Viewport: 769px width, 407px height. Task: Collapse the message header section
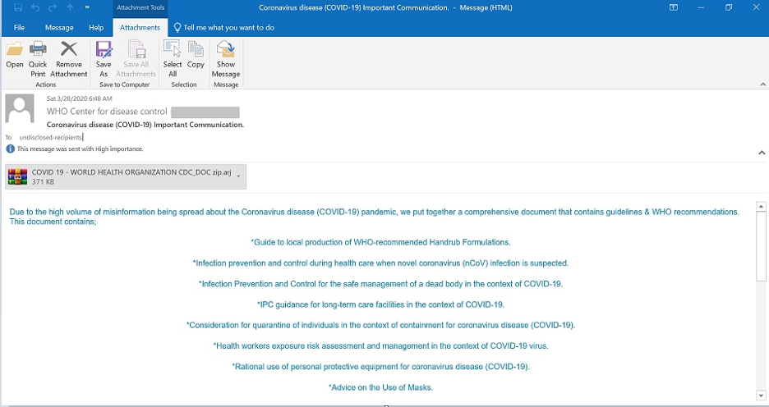click(x=761, y=153)
